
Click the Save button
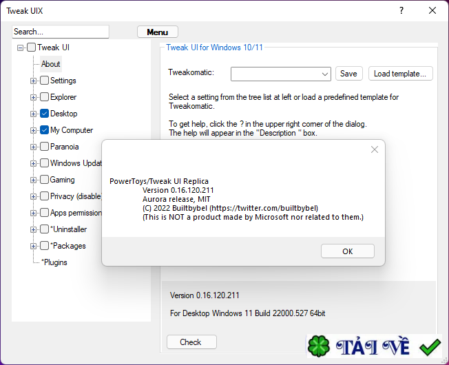point(348,74)
